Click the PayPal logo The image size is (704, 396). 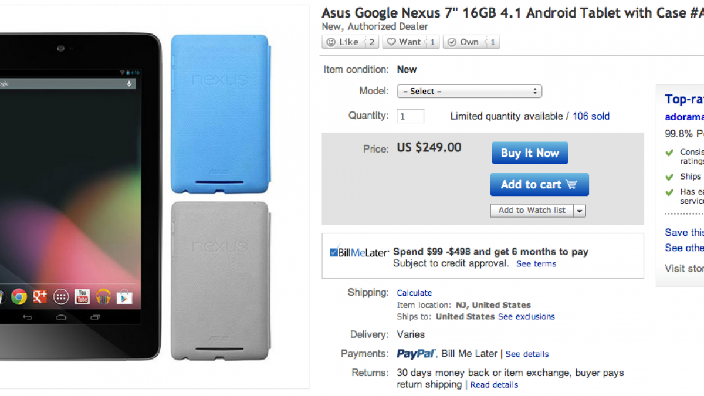[415, 354]
